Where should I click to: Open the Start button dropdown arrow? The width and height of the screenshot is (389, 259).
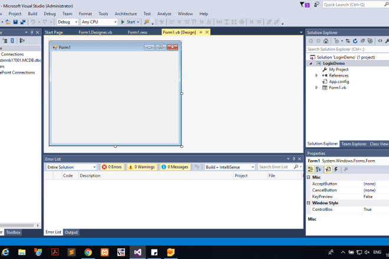[138, 22]
